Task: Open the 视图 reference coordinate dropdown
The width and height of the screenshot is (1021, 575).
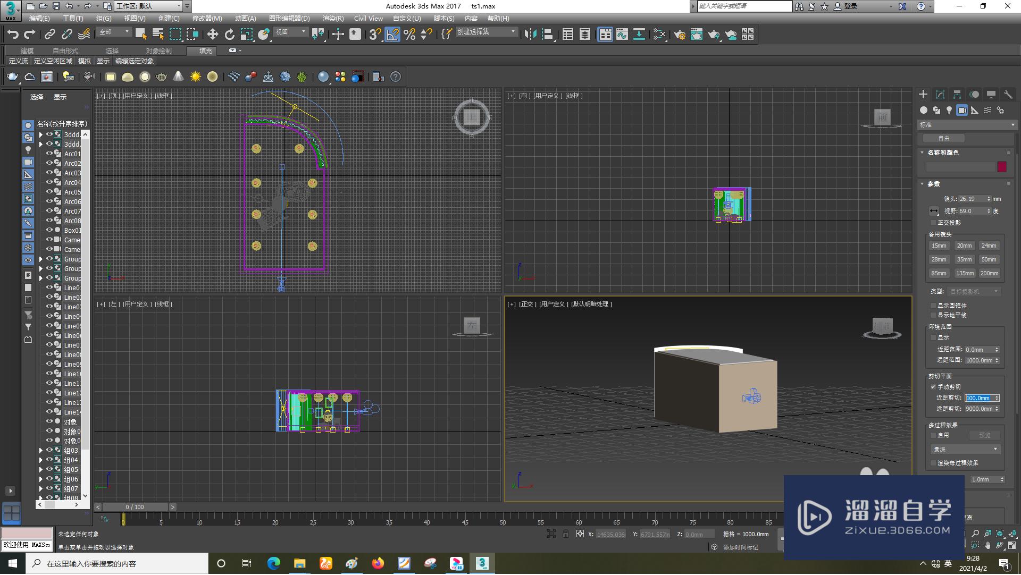Action: (290, 32)
